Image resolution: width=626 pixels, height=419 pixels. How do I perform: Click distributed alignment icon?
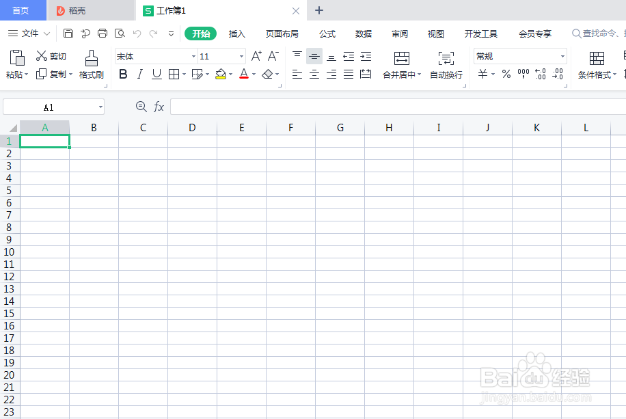366,75
